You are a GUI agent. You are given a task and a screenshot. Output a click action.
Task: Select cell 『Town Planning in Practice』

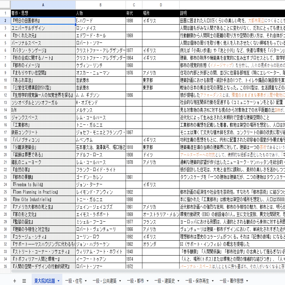click(43, 192)
